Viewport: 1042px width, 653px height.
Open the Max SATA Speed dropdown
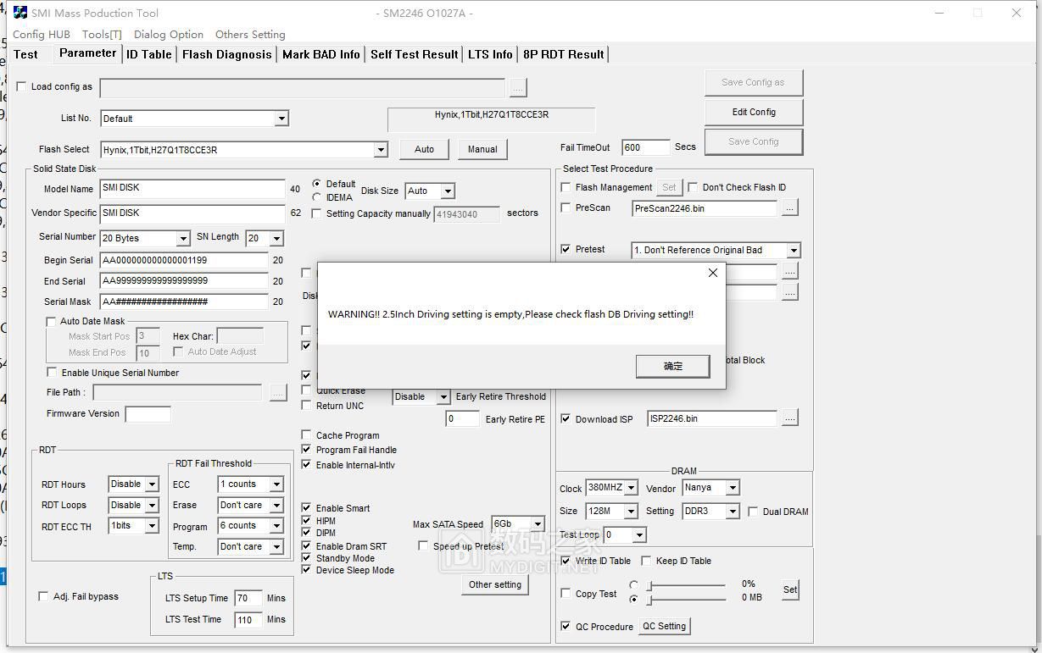tap(537, 524)
